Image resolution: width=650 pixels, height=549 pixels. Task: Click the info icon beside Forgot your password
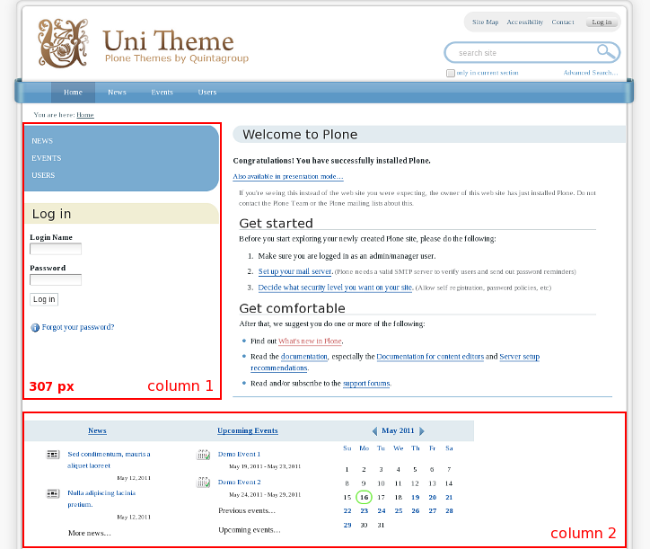click(x=35, y=328)
